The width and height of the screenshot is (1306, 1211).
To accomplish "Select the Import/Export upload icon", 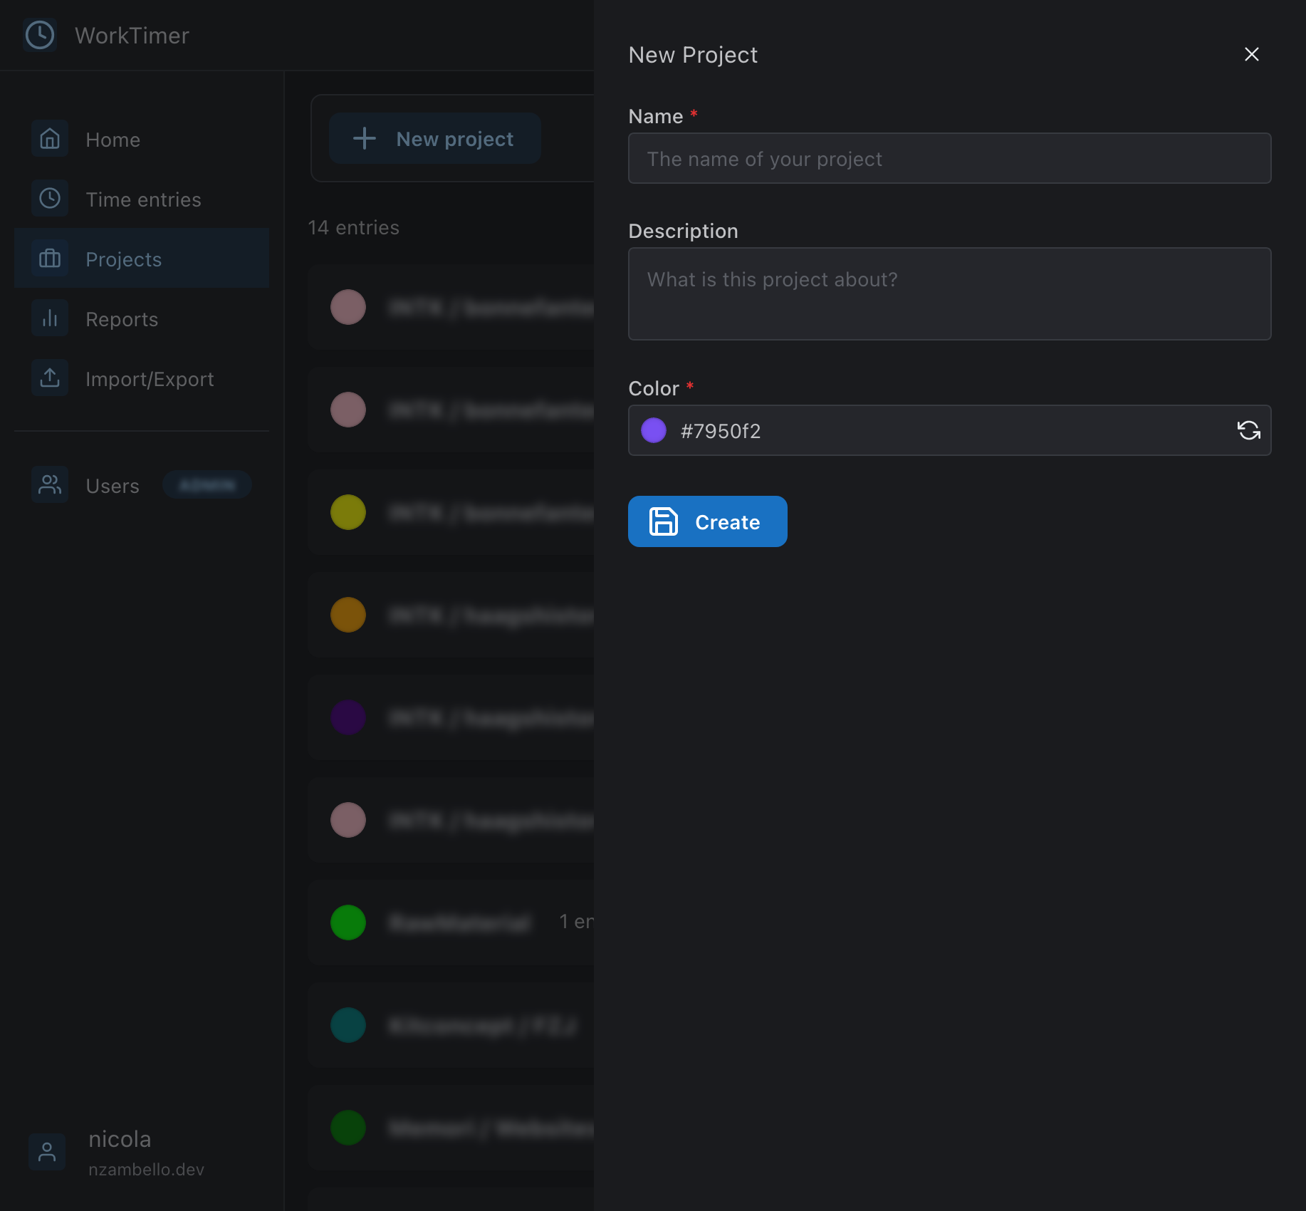I will 49,378.
